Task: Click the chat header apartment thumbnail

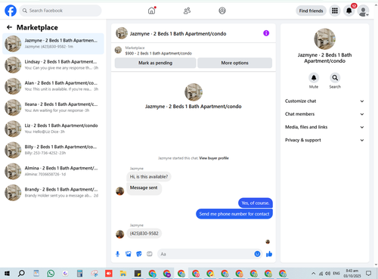Action: point(122,33)
